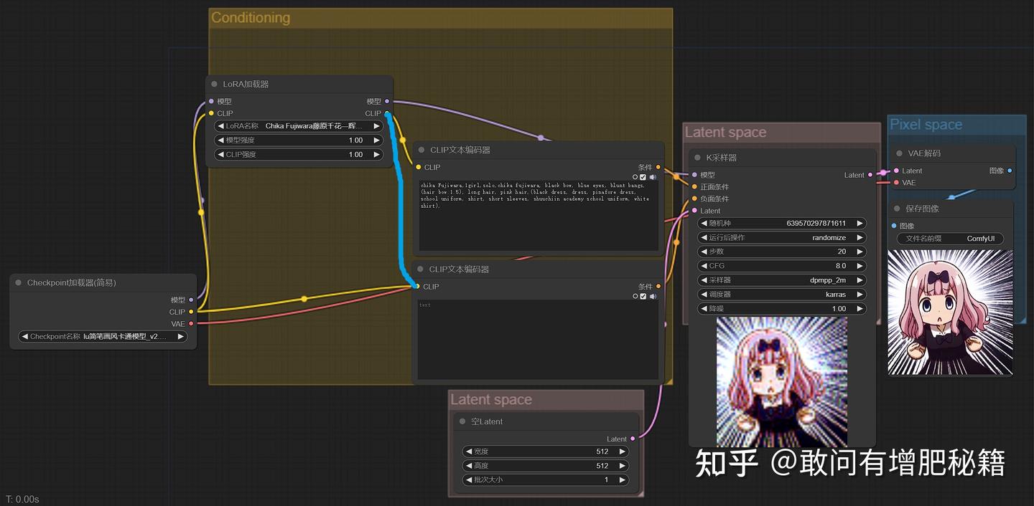The image size is (1034, 506).
Task: Collapse the 空Latent node via its title dot
Action: (462, 421)
